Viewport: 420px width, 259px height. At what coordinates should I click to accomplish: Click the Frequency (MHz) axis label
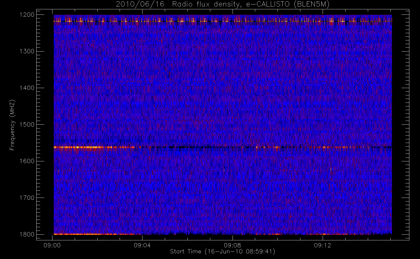click(12, 125)
